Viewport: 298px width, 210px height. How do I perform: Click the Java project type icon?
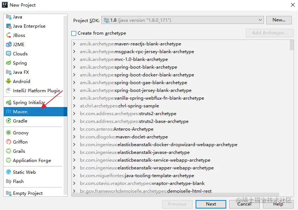click(x=9, y=17)
